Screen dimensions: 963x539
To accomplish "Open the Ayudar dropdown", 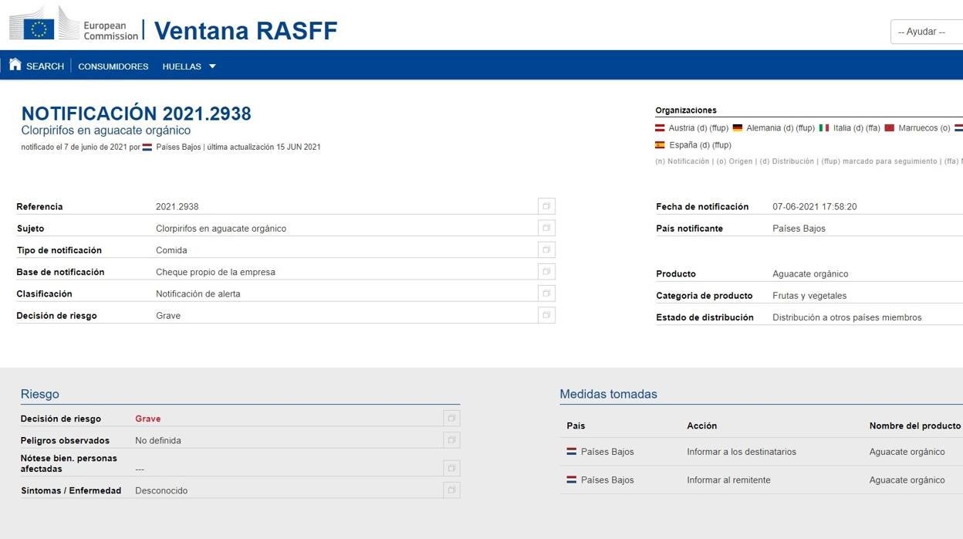I will click(x=926, y=32).
